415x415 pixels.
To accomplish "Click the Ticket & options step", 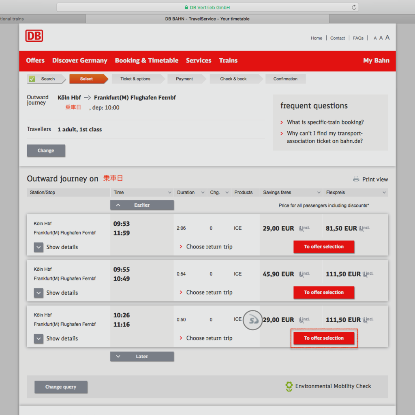I will coord(138,79).
